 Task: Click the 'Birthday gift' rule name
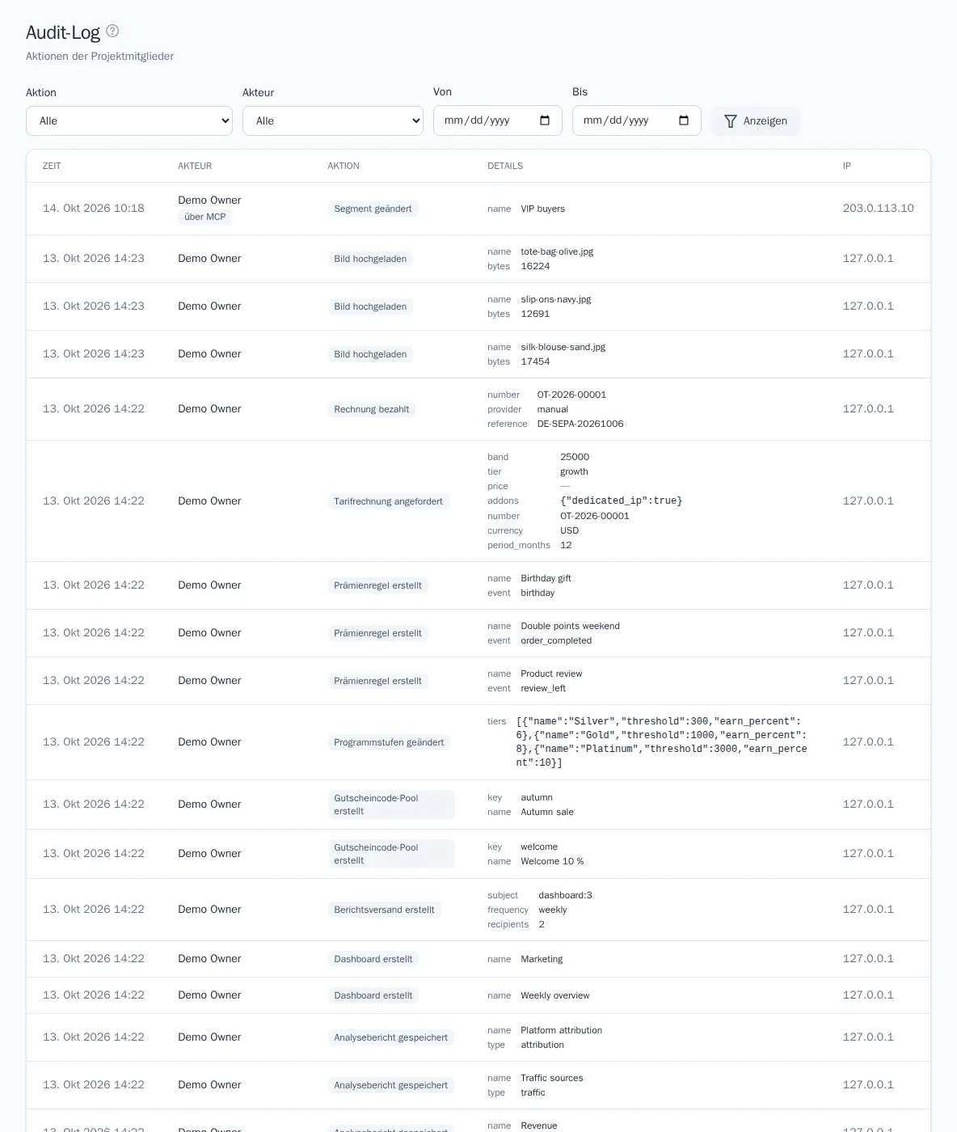(546, 578)
